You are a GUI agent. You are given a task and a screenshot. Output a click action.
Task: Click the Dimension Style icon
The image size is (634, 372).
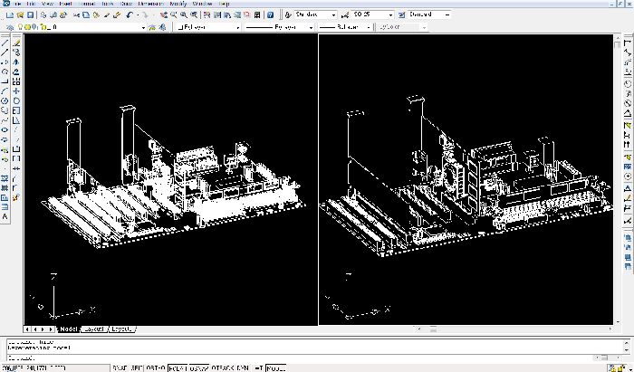point(345,15)
